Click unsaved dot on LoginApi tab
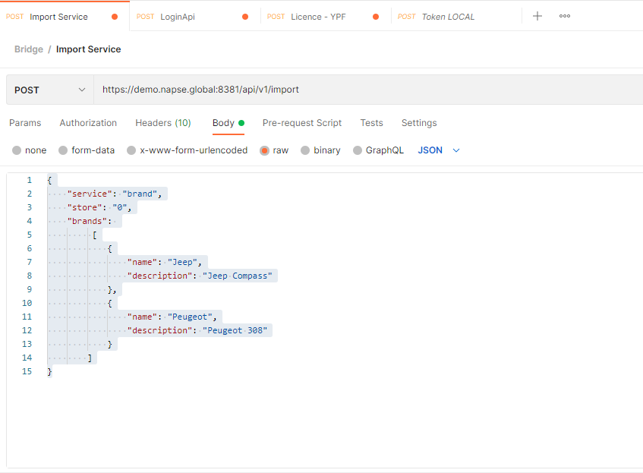The image size is (643, 473). tap(245, 17)
